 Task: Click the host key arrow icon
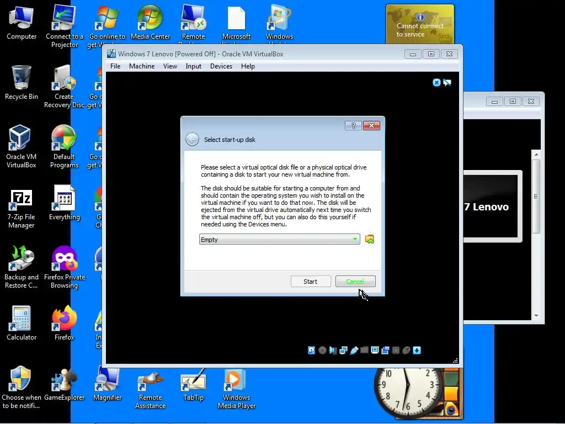(417, 350)
